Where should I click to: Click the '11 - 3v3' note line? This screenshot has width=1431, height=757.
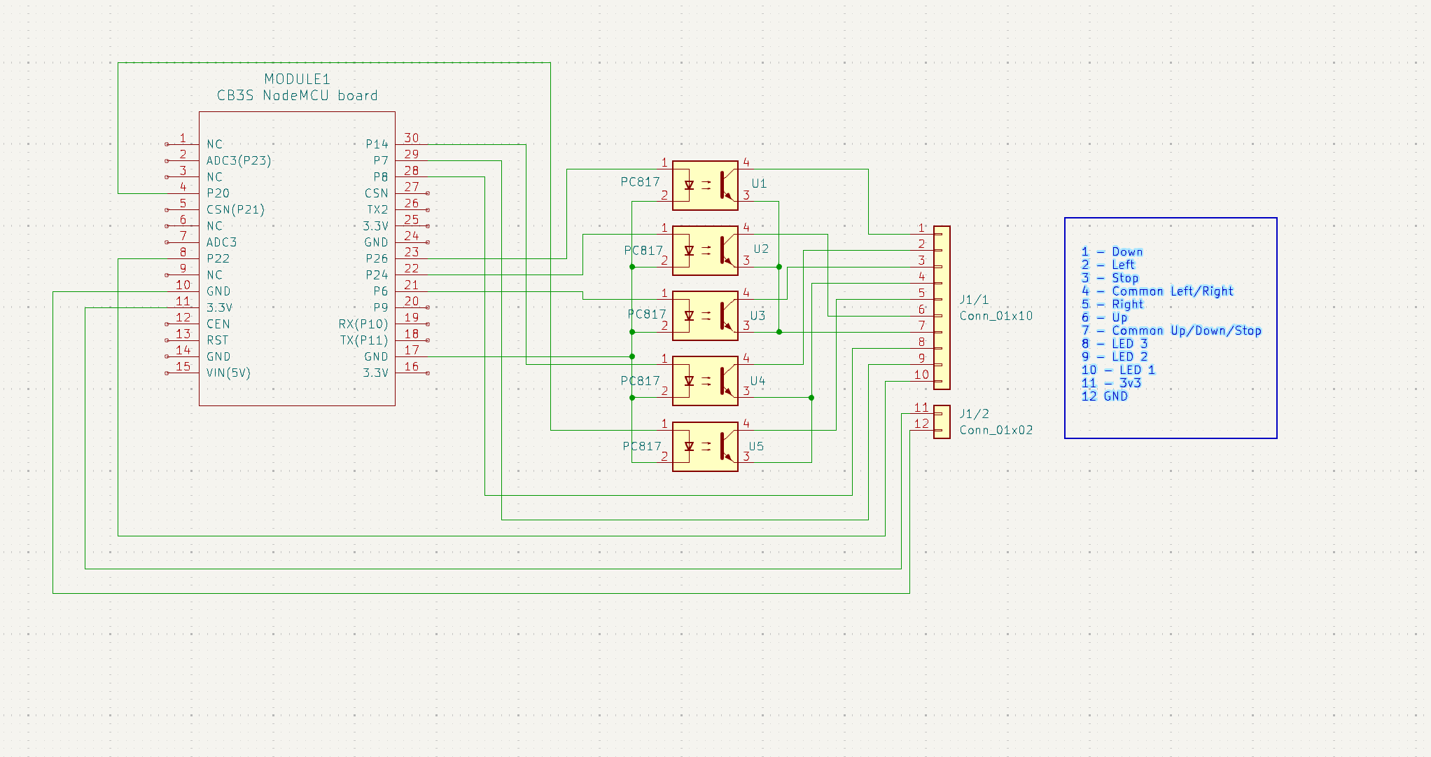pos(1111,383)
